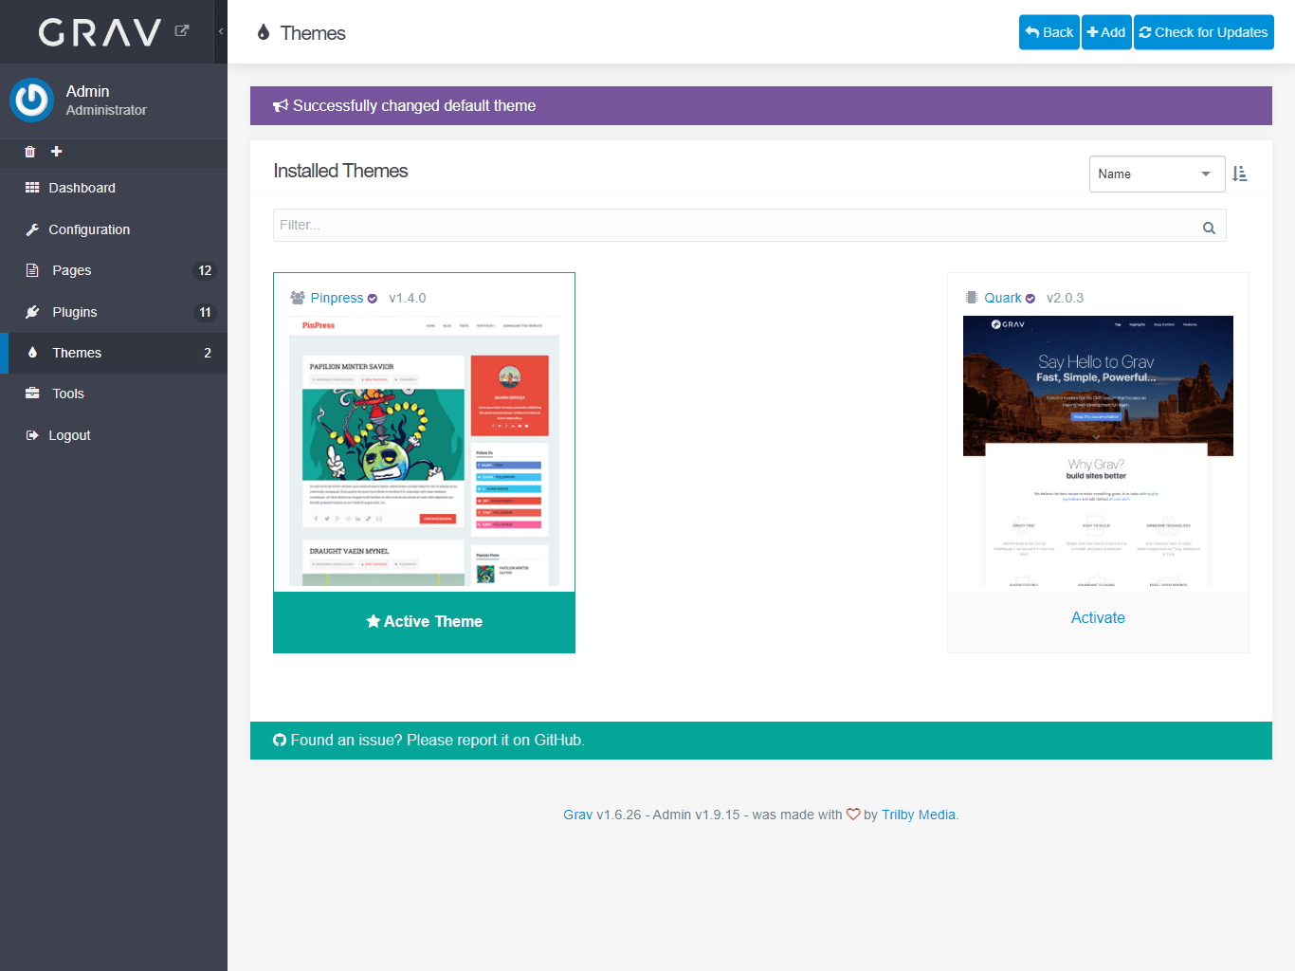1295x971 pixels.
Task: Click the GRAV logo
Action: 100,32
